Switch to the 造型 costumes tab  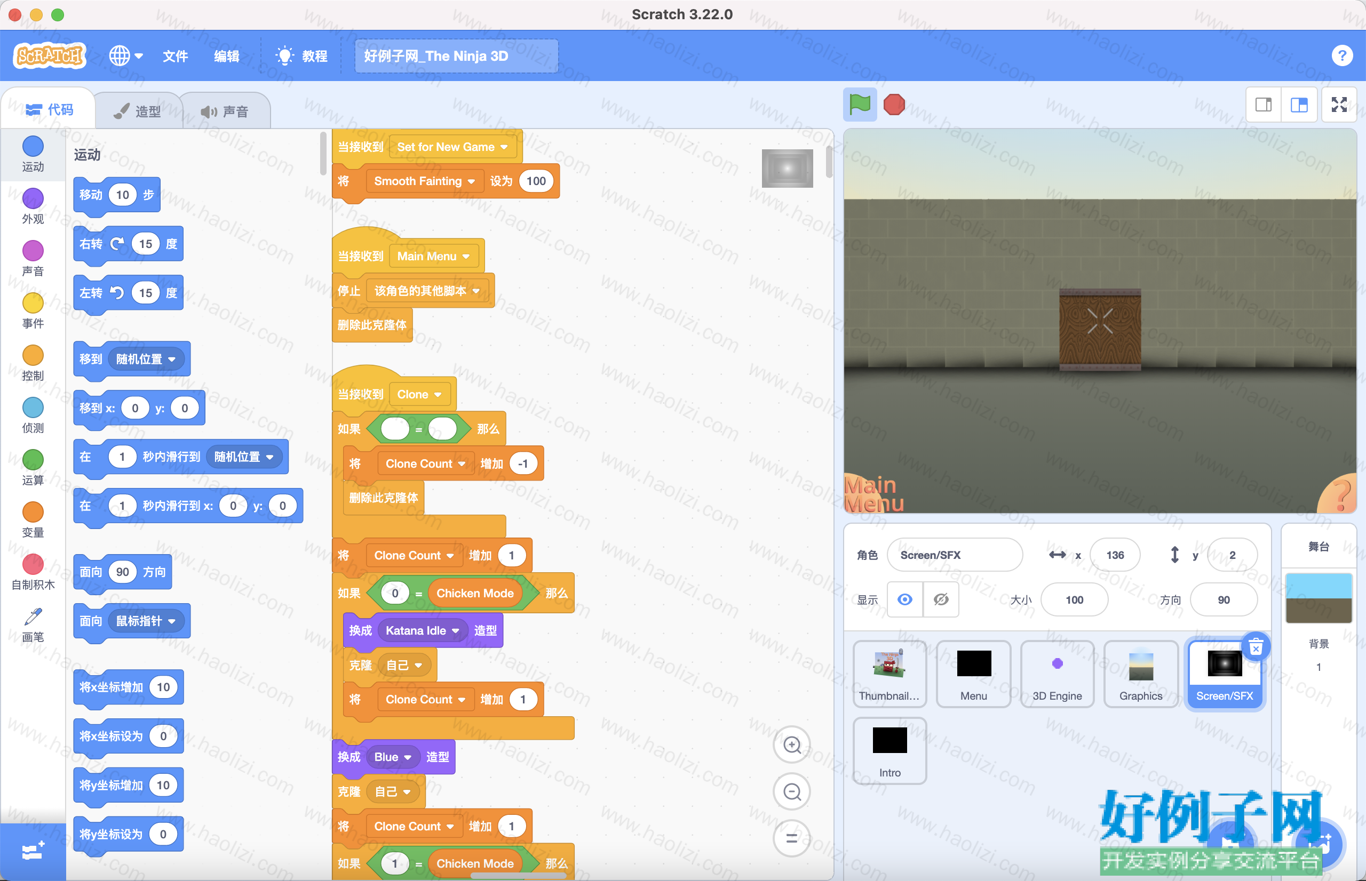[x=137, y=111]
